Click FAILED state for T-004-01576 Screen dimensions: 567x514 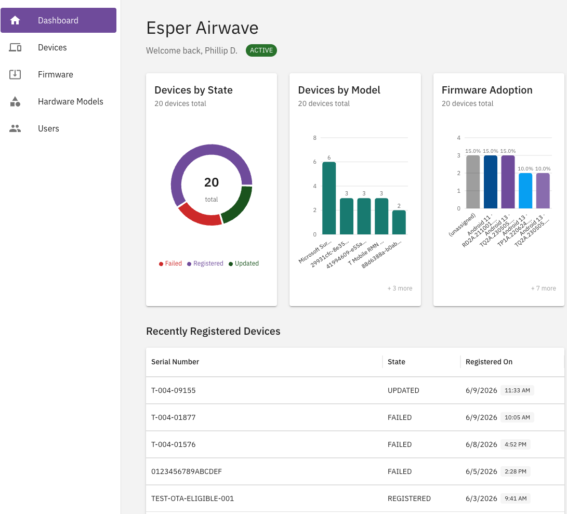(400, 444)
